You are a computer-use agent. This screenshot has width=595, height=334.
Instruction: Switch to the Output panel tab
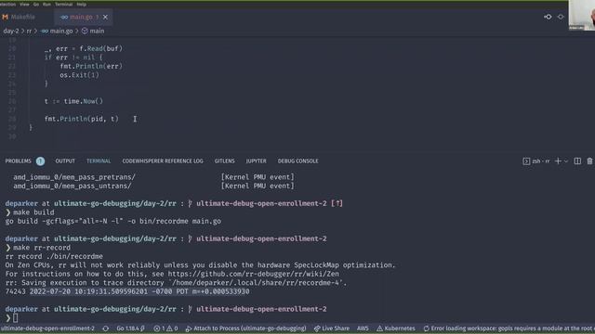(x=65, y=161)
